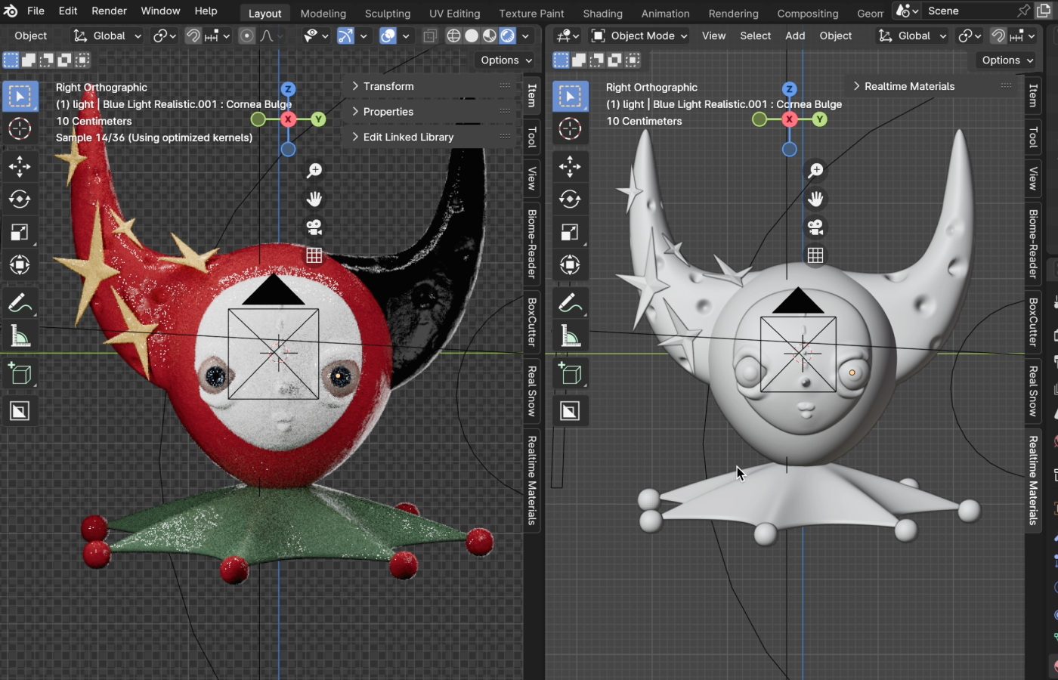Open the Object Mode dropdown
This screenshot has height=680, width=1058.
[x=639, y=36]
